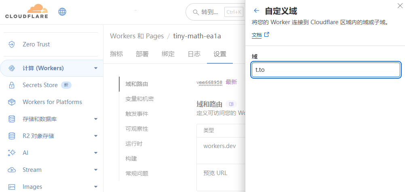Screen dimensions: 405x192
Task: Click the 计算 (Workers) diamond icon
Action: 12,68
